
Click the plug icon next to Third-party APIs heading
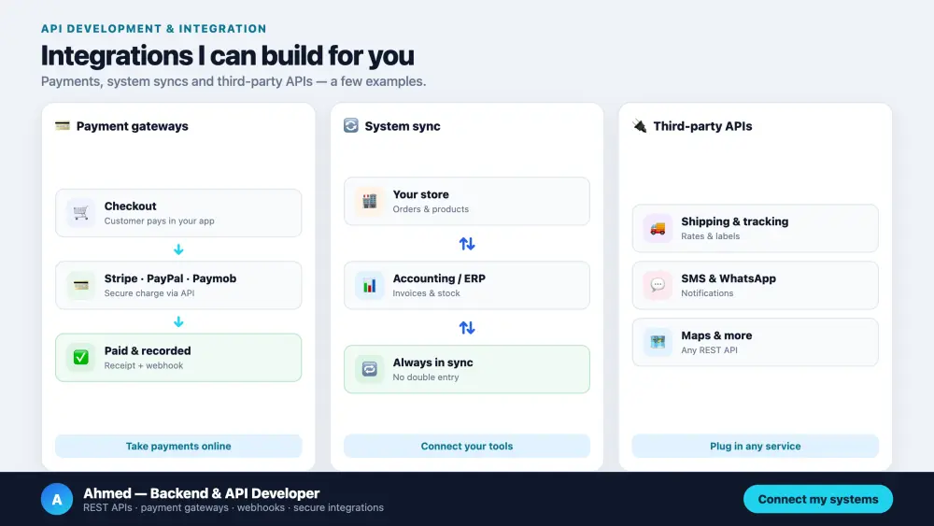click(x=639, y=126)
